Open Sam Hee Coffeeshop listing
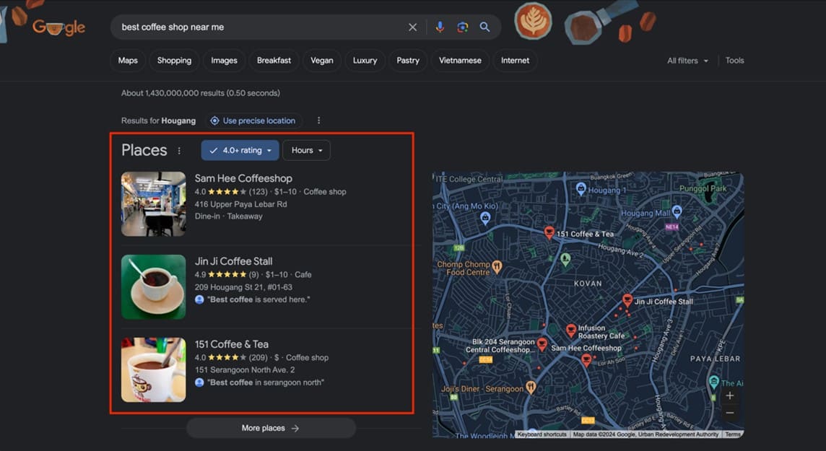This screenshot has width=826, height=451. (243, 178)
